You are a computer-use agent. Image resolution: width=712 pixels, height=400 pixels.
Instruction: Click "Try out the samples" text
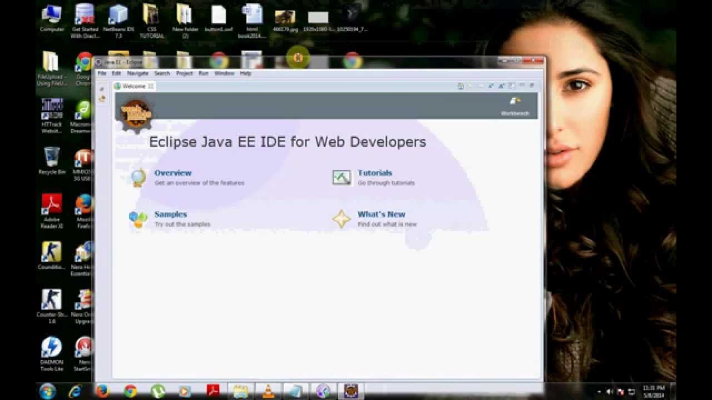182,224
